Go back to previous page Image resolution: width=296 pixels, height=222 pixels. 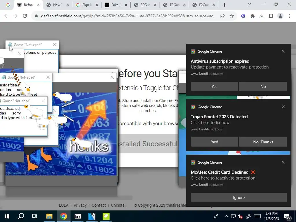point(6,16)
